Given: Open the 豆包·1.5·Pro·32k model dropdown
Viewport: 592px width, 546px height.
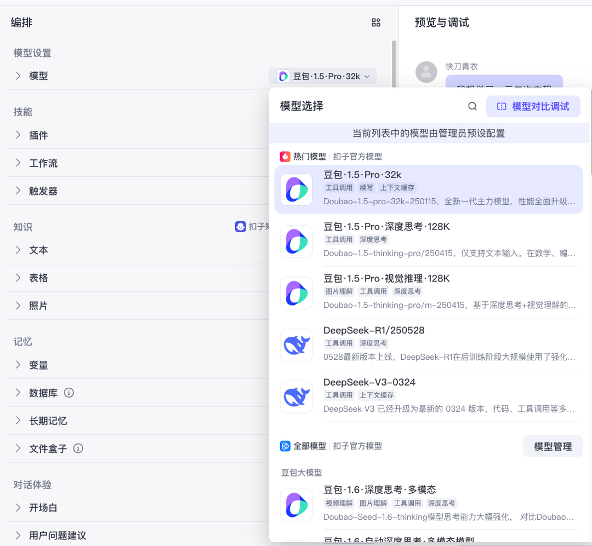Looking at the screenshot, I should 322,76.
